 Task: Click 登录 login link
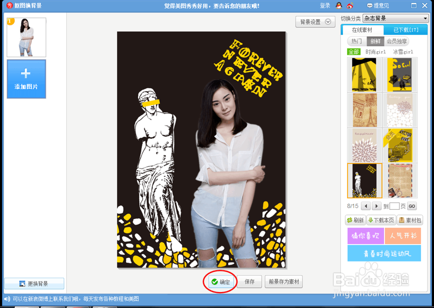[x=325, y=6]
